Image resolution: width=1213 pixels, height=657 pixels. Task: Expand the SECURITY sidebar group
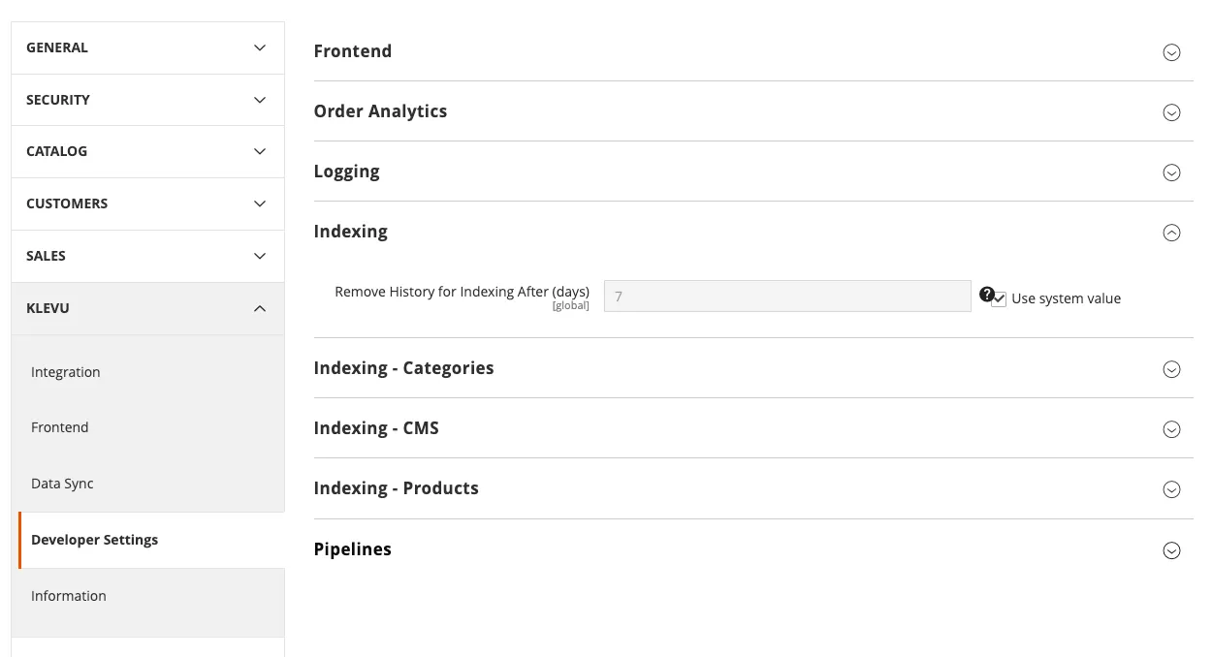tap(147, 100)
